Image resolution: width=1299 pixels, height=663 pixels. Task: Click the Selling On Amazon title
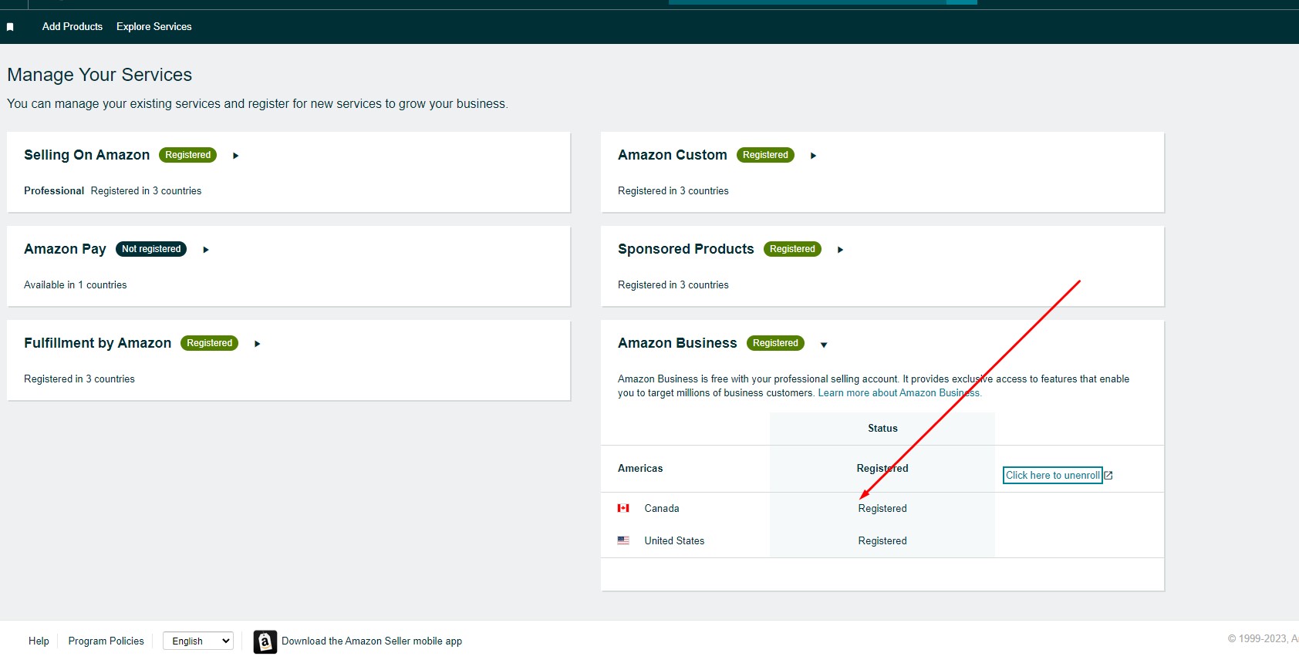(87, 155)
